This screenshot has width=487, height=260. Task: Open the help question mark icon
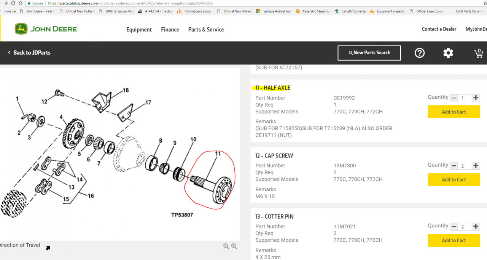click(x=420, y=53)
